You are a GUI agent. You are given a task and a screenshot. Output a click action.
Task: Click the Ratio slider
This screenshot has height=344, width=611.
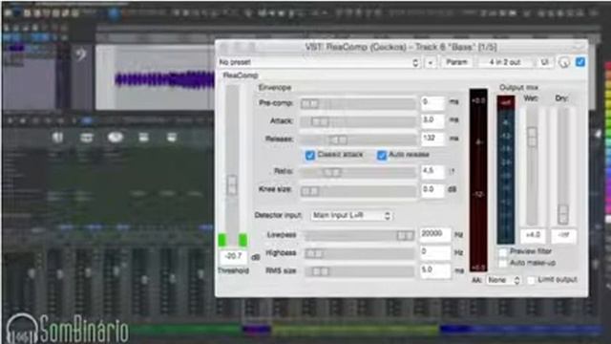358,172
